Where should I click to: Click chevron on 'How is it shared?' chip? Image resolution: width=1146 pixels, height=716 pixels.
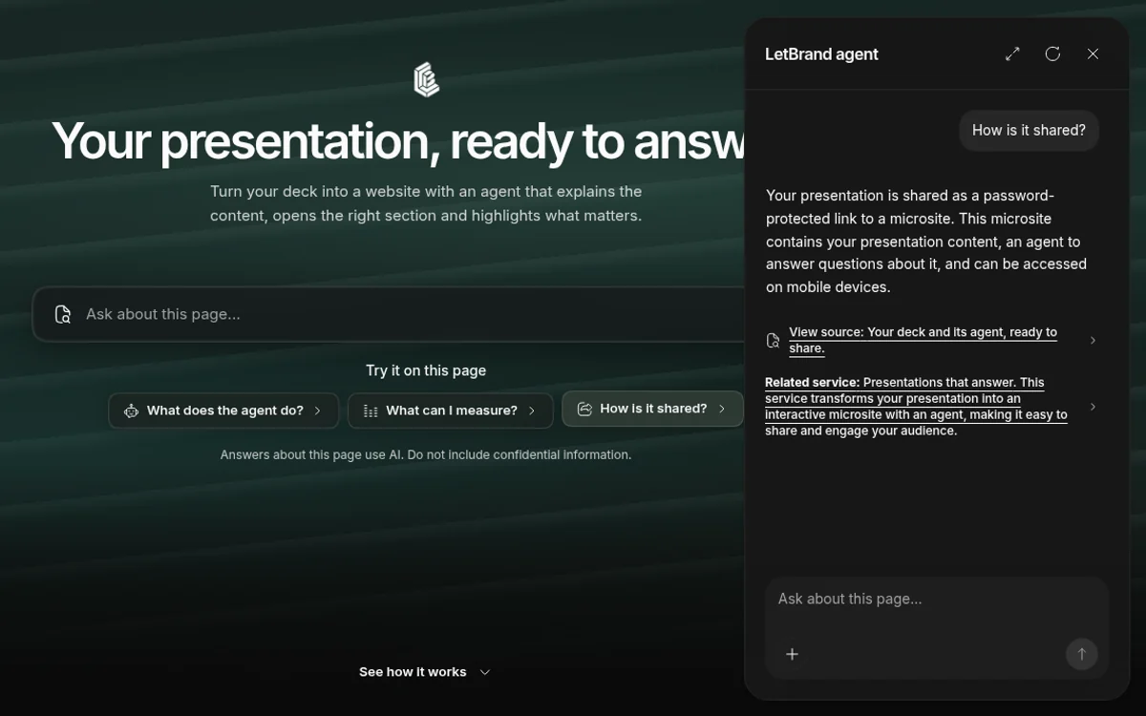(722, 409)
